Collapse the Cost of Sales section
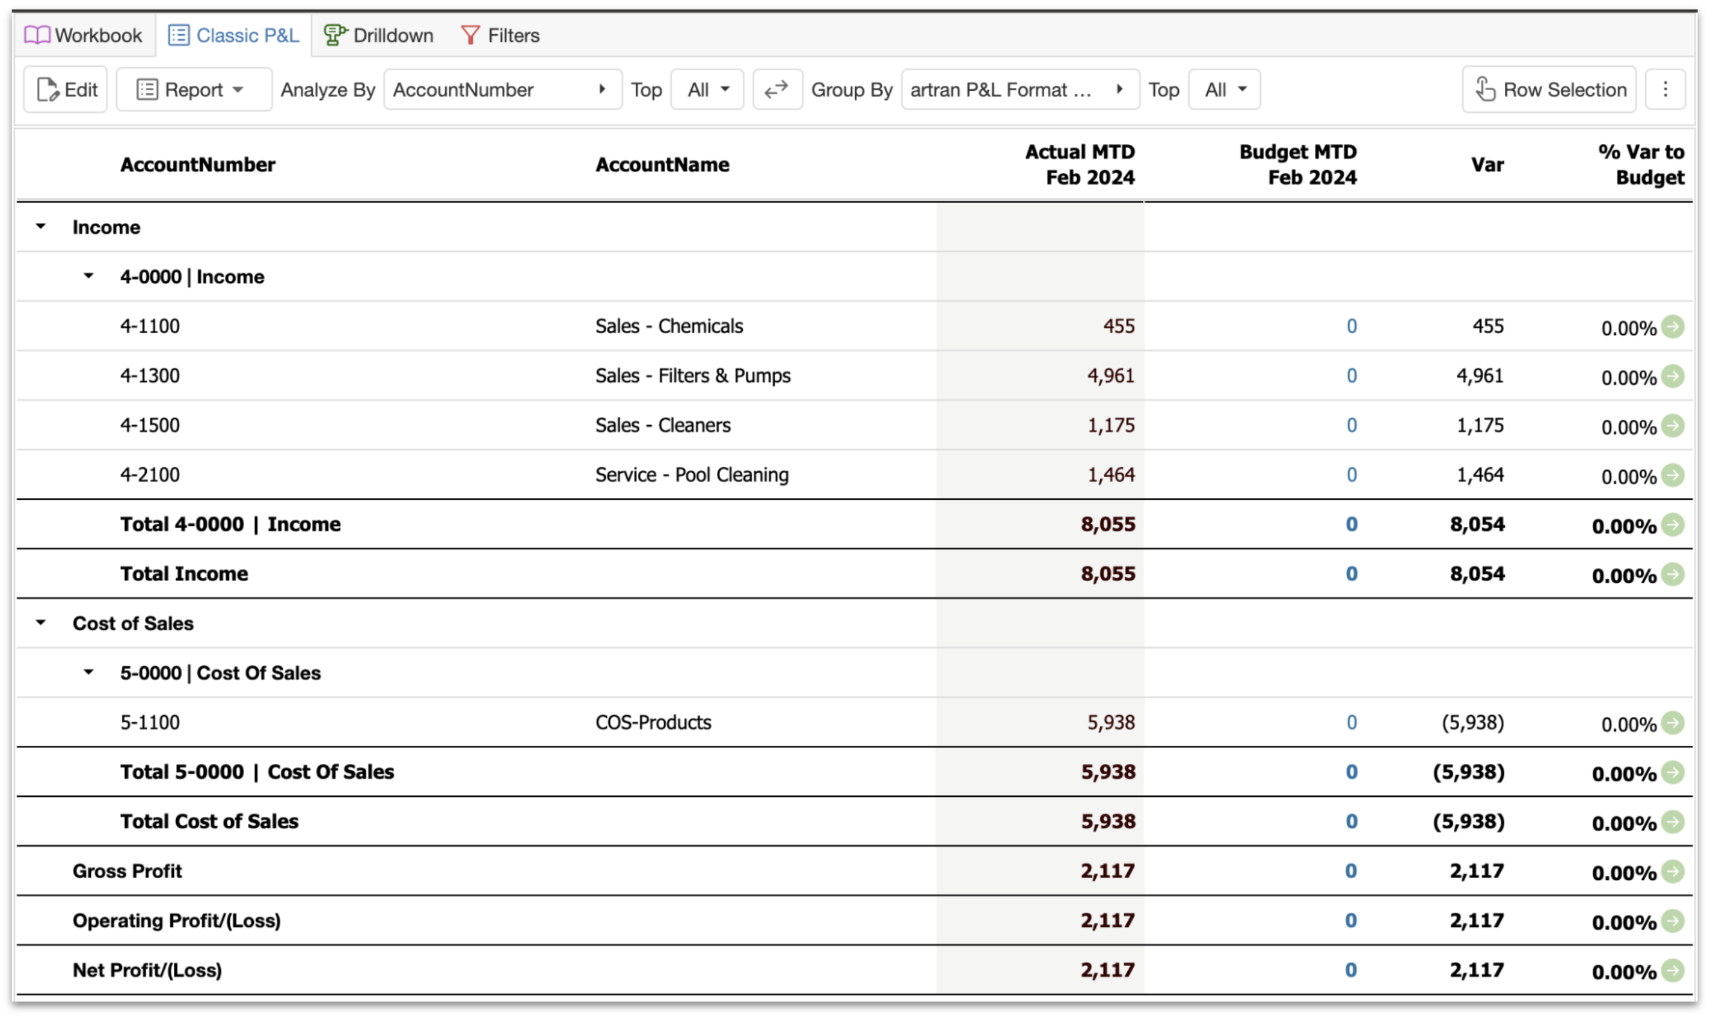Viewport: 1720px width, 1023px height. point(41,623)
